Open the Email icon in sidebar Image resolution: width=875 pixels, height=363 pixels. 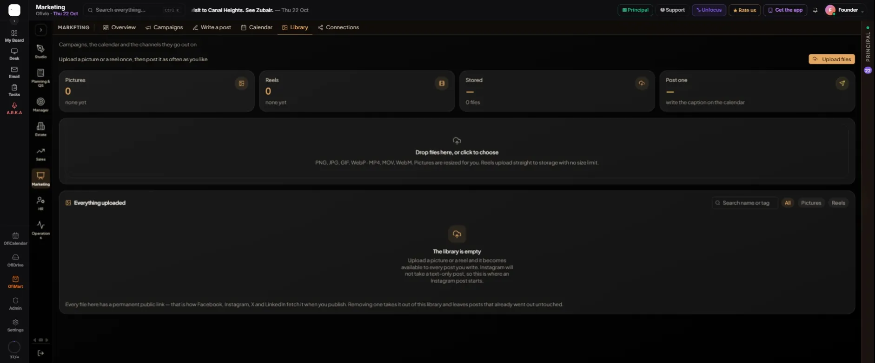pyautogui.click(x=14, y=72)
